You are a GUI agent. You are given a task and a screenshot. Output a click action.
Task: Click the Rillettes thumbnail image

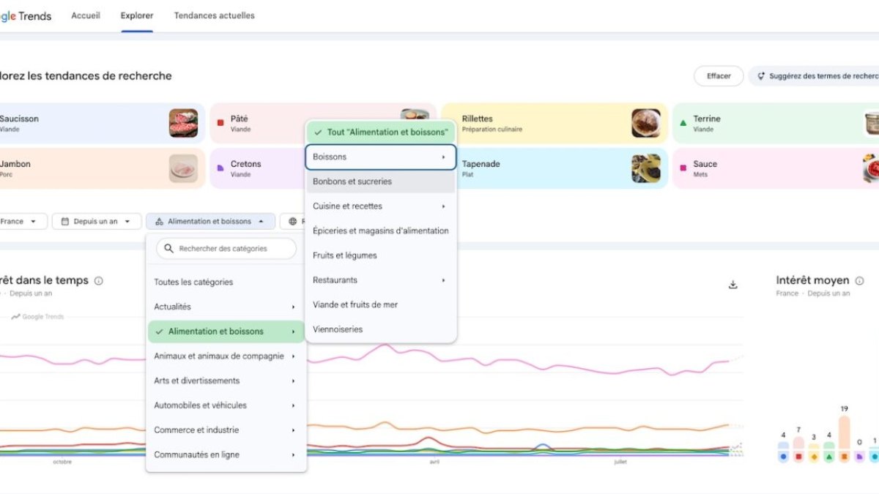646,123
